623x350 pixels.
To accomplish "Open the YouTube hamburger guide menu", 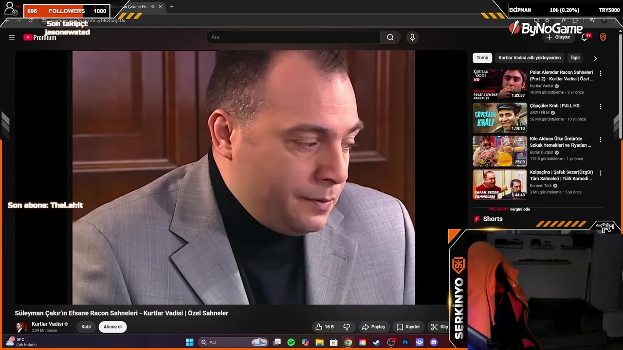I will 12,37.
